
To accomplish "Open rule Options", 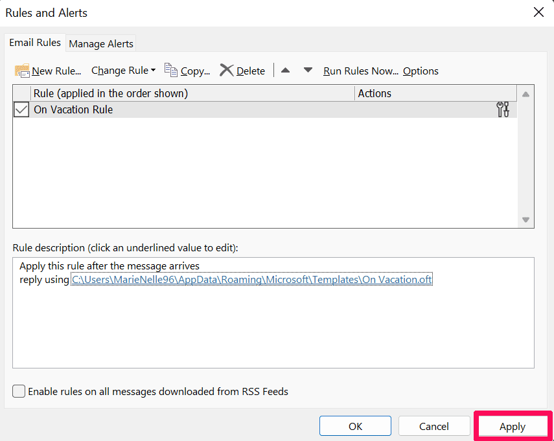I will click(x=421, y=71).
